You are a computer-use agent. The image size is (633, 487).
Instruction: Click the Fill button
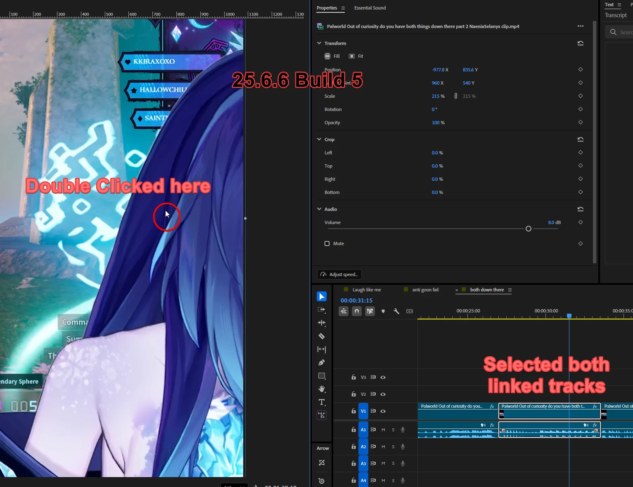click(332, 56)
